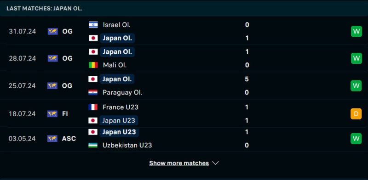The width and height of the screenshot is (368, 180).
Task: Click the Uzbekistan flag icon
Action: click(x=93, y=145)
